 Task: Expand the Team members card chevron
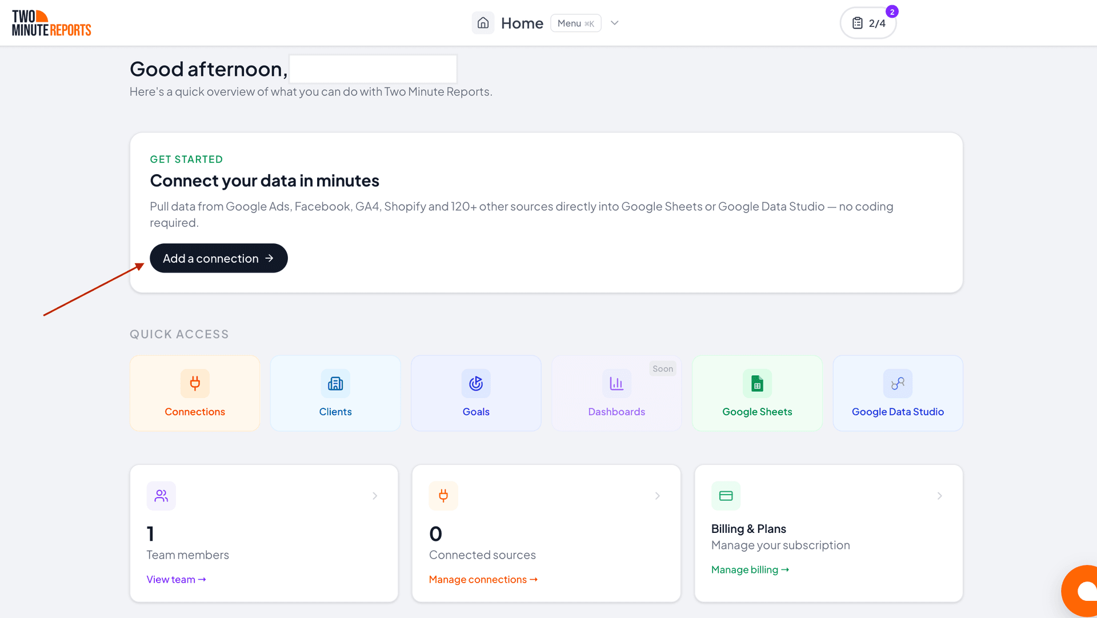click(x=375, y=496)
